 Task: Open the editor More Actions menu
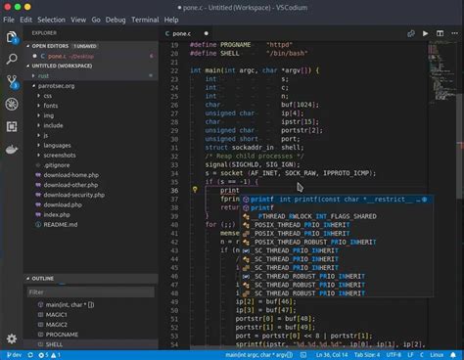tap(454, 33)
